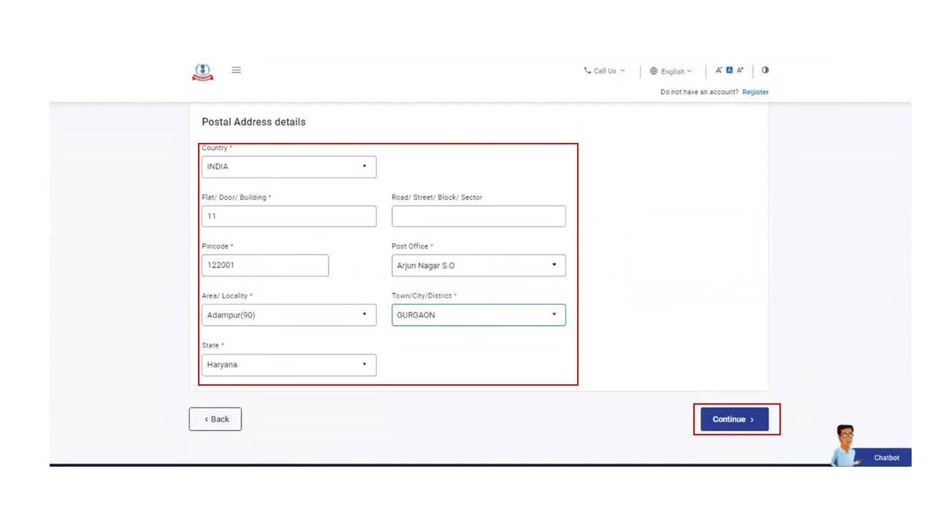Click the Road/Street/Block/Sector field
The image size is (935, 525).
click(478, 217)
